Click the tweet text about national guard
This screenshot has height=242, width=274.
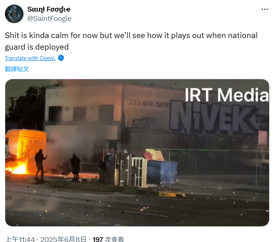coord(131,41)
